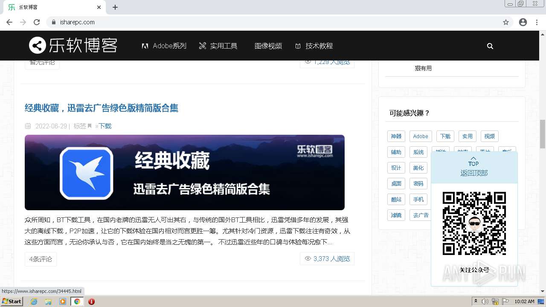
Task: Close the 乐软博客 tab
Action: (x=99, y=7)
